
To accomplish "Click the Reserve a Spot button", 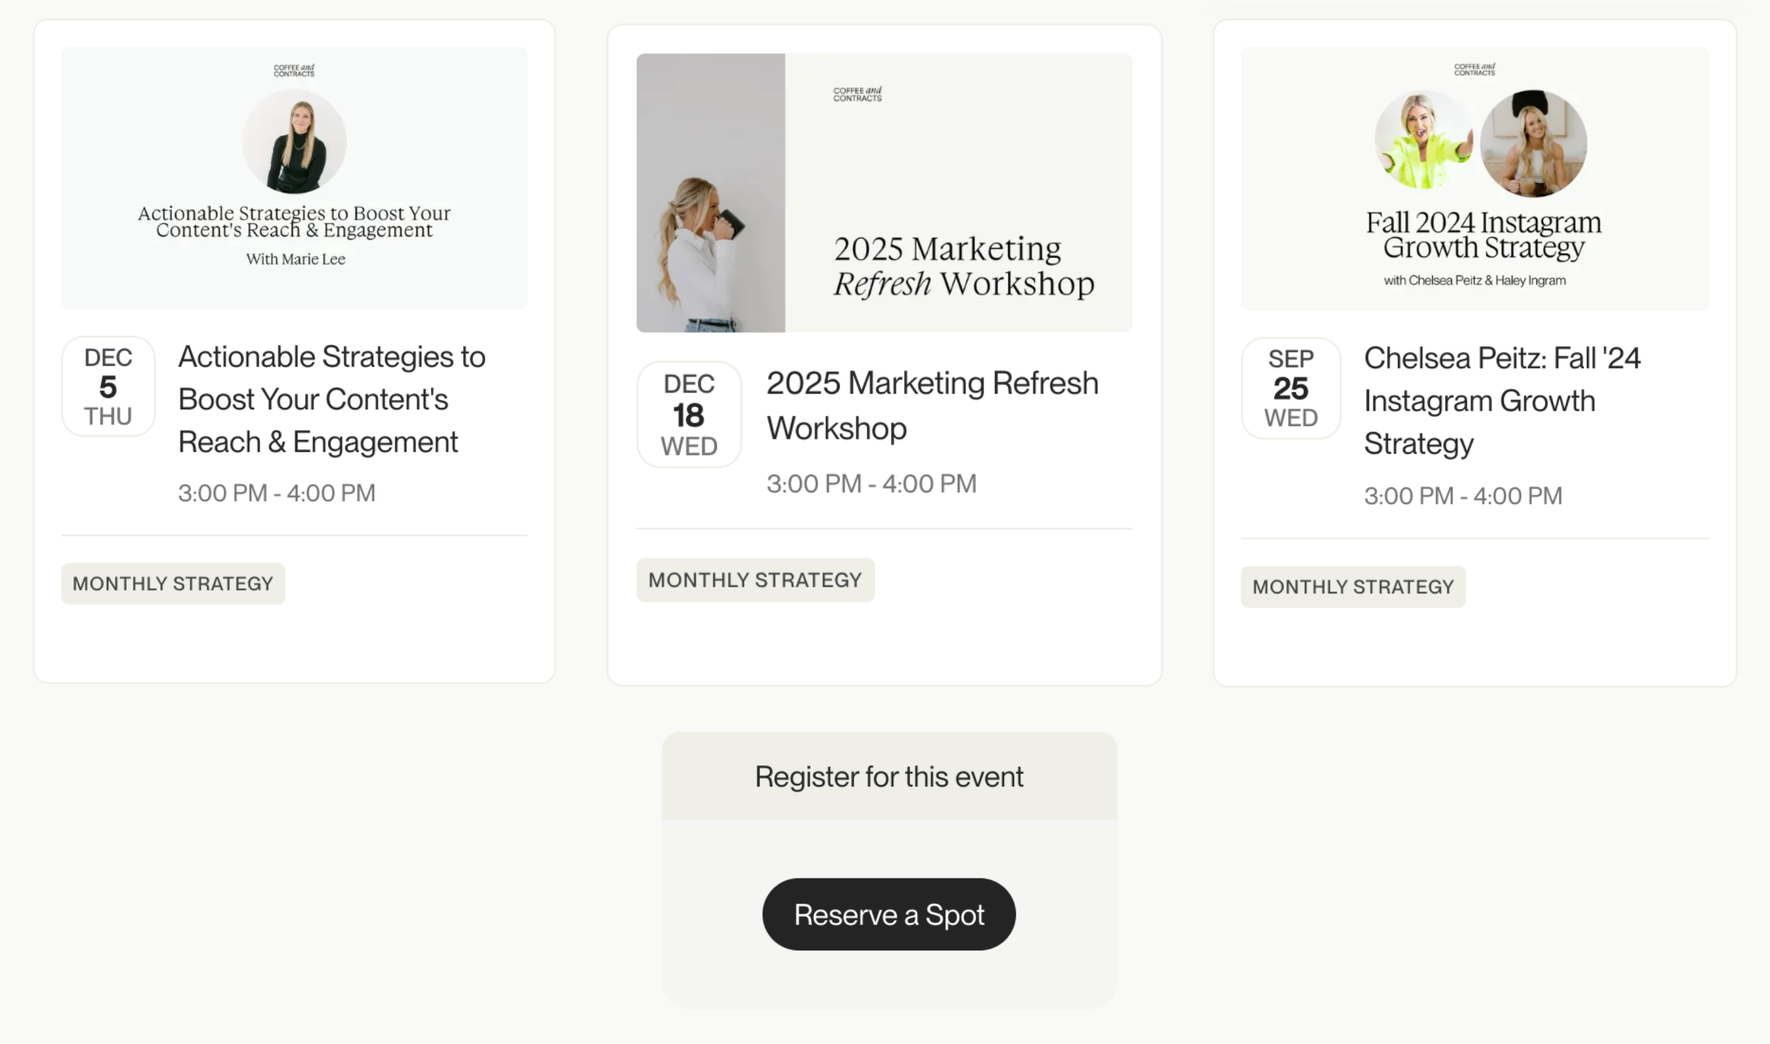I will click(x=889, y=914).
